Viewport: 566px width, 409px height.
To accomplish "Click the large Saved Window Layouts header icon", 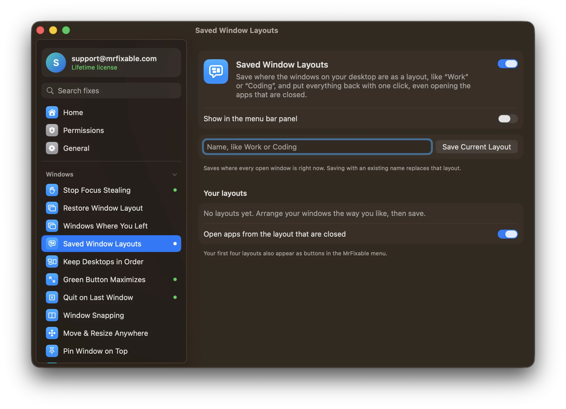I will [x=216, y=72].
